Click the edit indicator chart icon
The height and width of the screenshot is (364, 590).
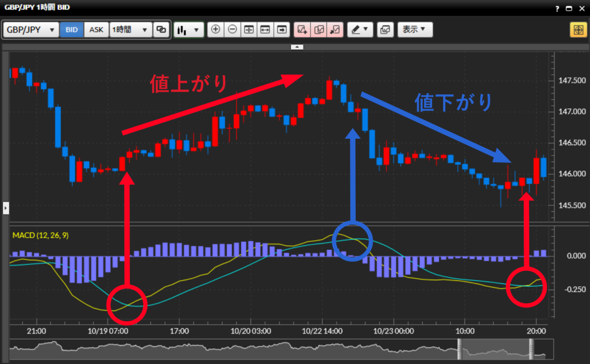(x=319, y=29)
